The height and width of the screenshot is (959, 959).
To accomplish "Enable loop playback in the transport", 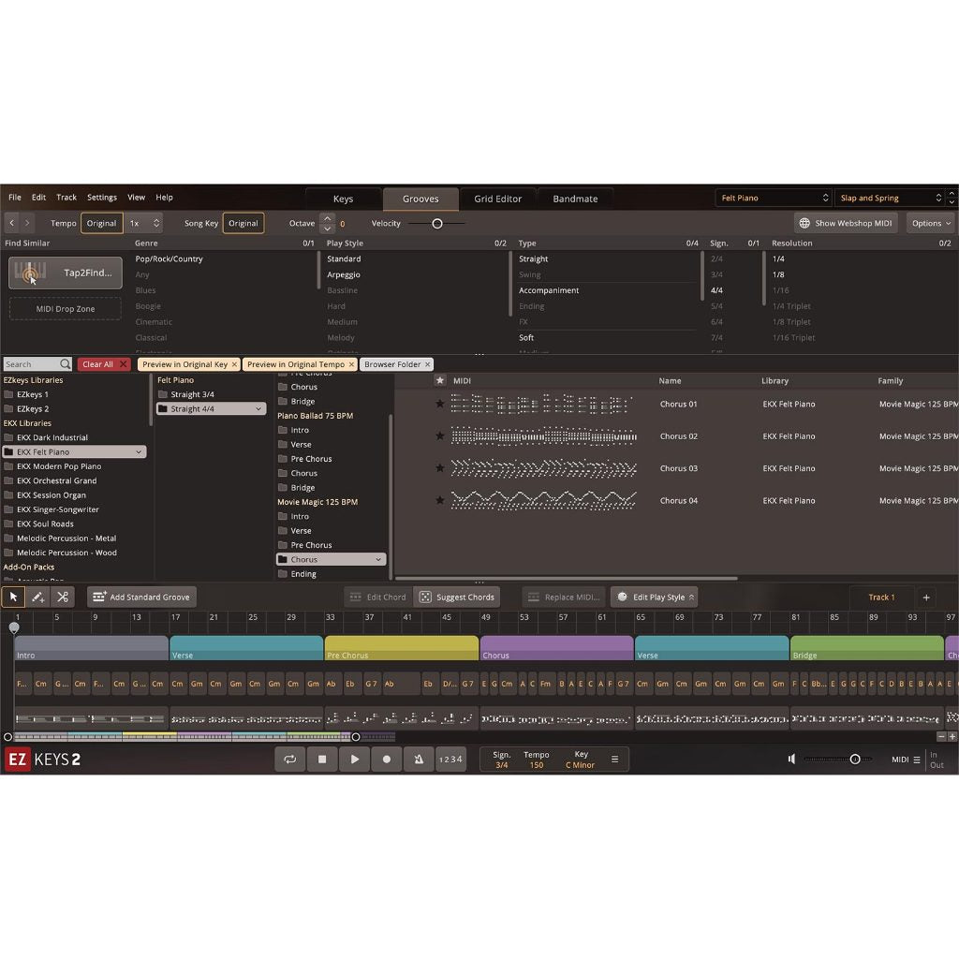I will [x=290, y=760].
